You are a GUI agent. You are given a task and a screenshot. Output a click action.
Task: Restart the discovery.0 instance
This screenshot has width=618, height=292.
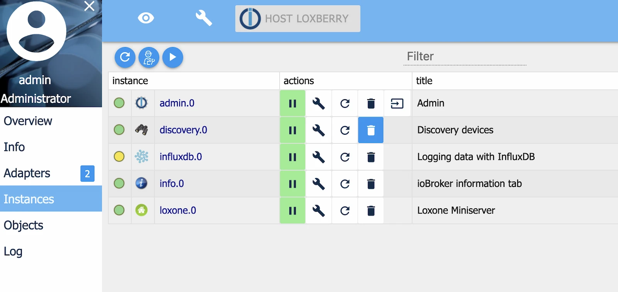tap(345, 130)
